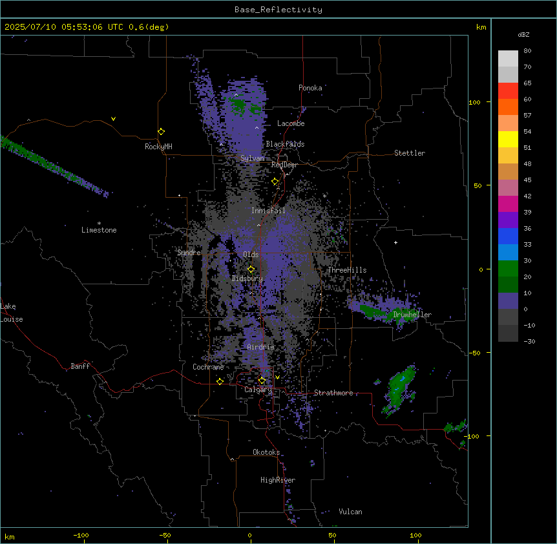The width and height of the screenshot is (557, 544).
Task: Click the green echo core near Ponoka
Action: point(238,104)
